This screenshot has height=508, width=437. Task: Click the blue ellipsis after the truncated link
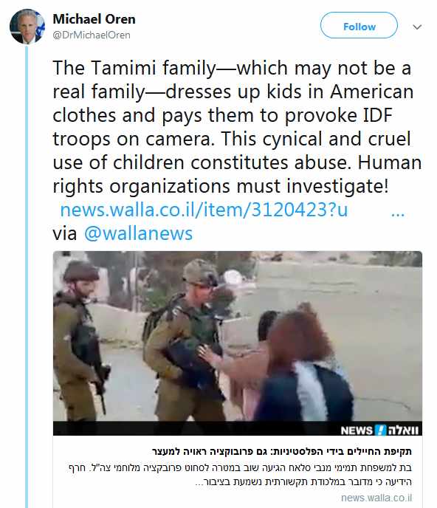tap(398, 214)
